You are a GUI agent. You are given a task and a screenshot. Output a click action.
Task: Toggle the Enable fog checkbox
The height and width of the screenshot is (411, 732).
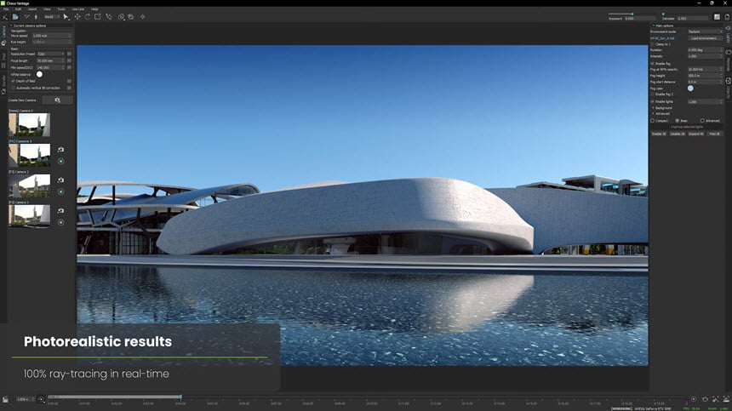pos(653,64)
